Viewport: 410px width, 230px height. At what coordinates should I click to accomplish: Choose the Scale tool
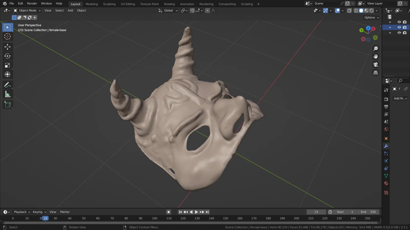pos(7,65)
